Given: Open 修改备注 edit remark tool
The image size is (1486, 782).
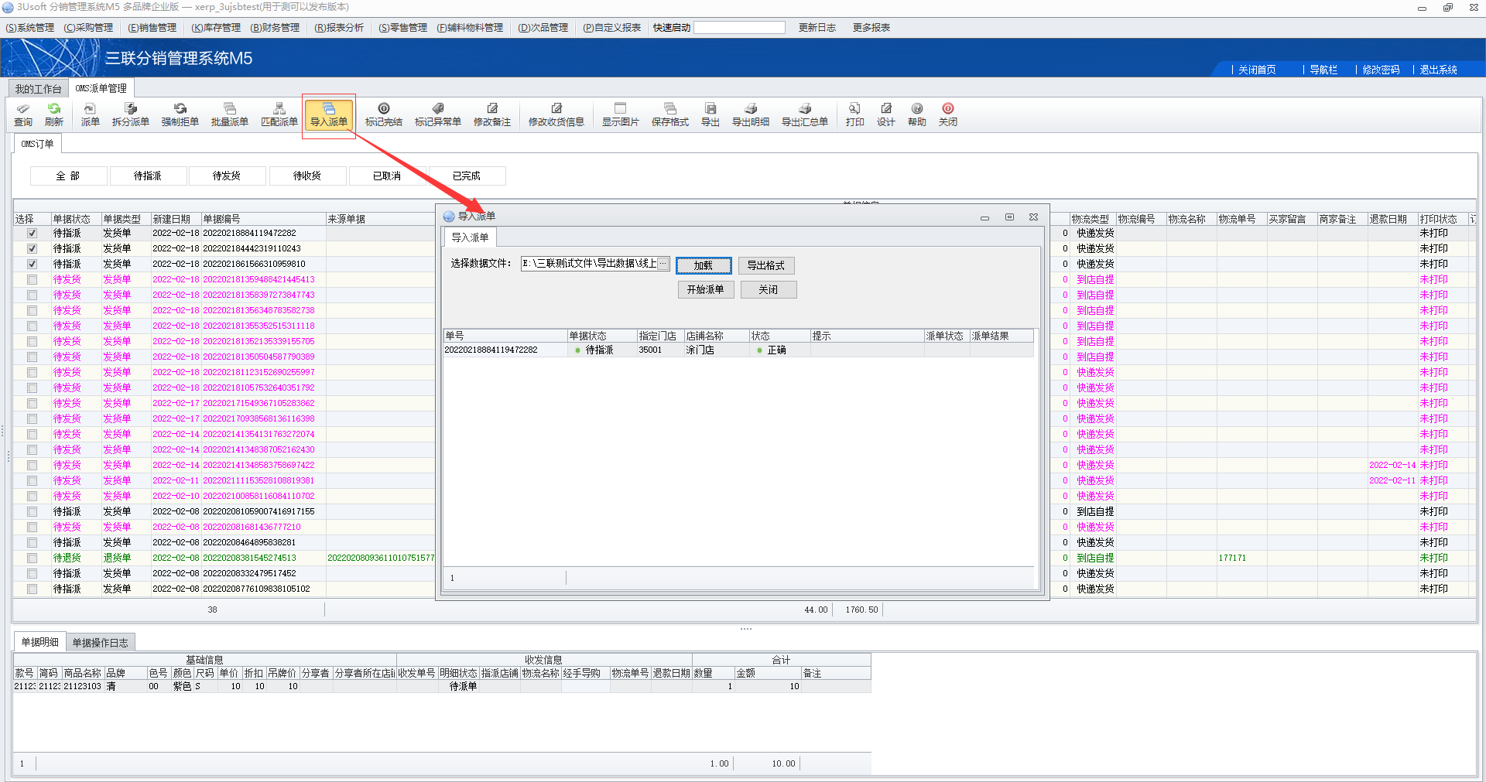Looking at the screenshot, I should point(492,114).
